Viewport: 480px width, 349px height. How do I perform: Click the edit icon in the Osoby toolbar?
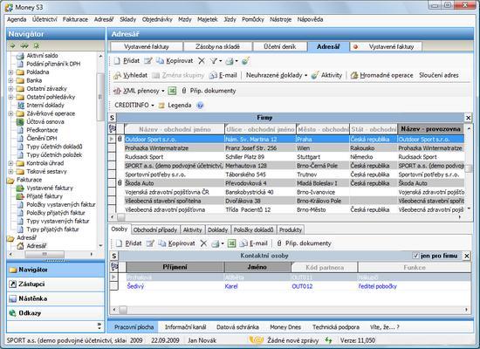click(150, 243)
